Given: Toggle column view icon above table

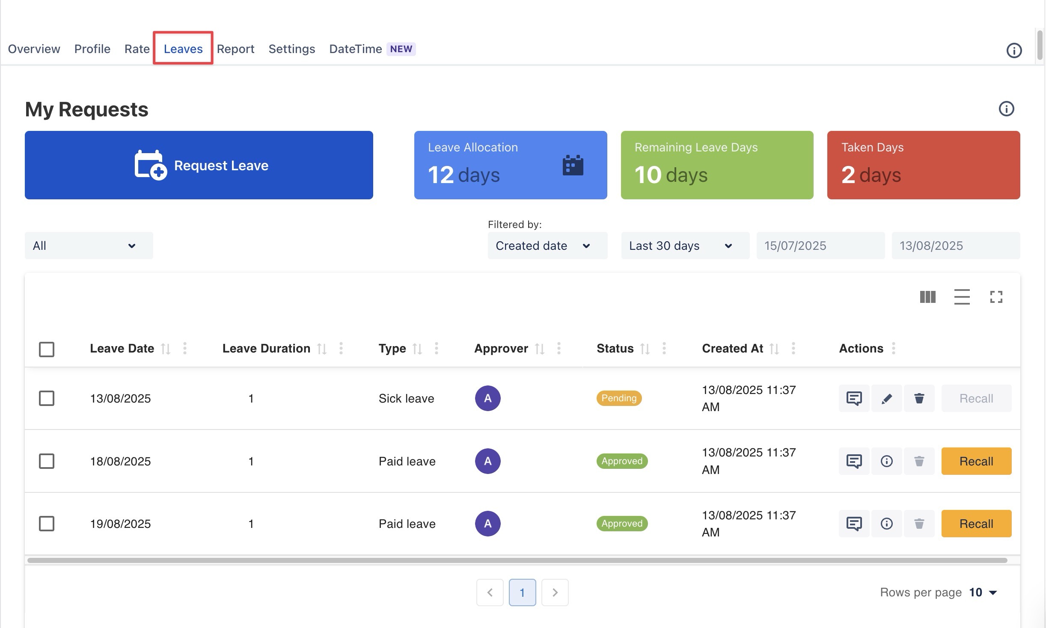Looking at the screenshot, I should pos(927,297).
